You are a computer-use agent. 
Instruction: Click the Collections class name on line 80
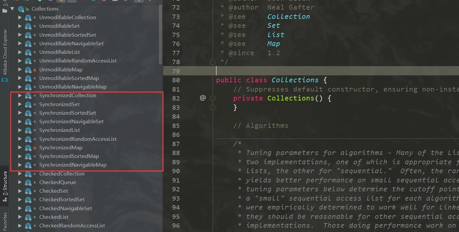295,80
